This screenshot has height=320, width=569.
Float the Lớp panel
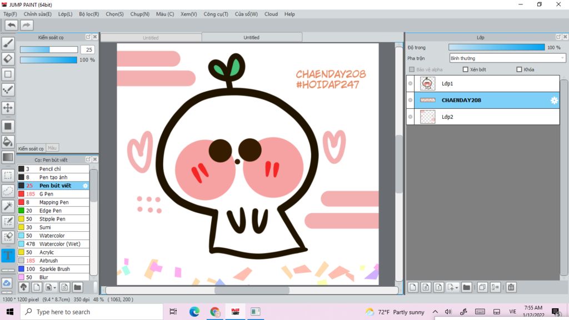click(558, 37)
